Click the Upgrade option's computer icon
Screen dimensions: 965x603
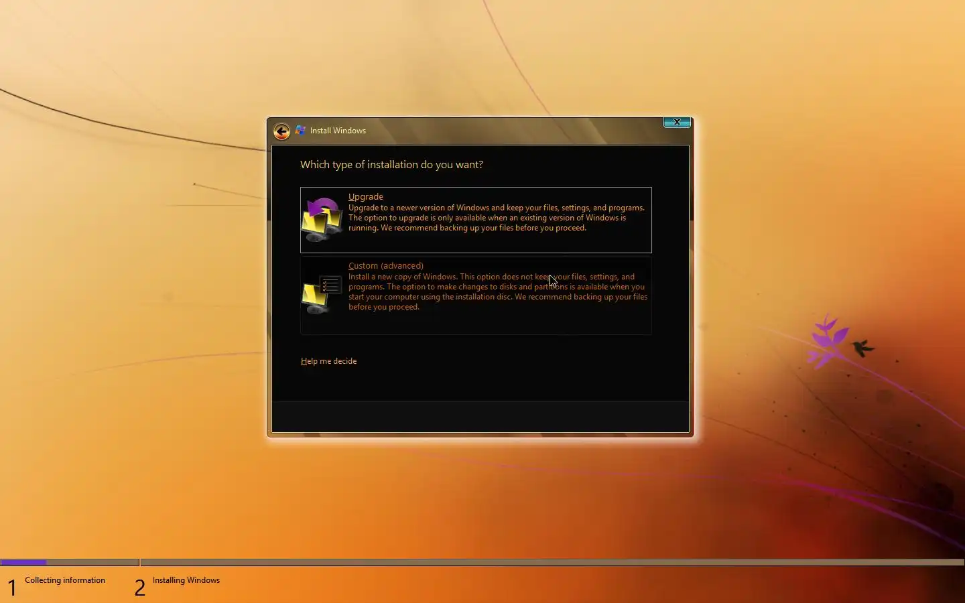(x=322, y=220)
